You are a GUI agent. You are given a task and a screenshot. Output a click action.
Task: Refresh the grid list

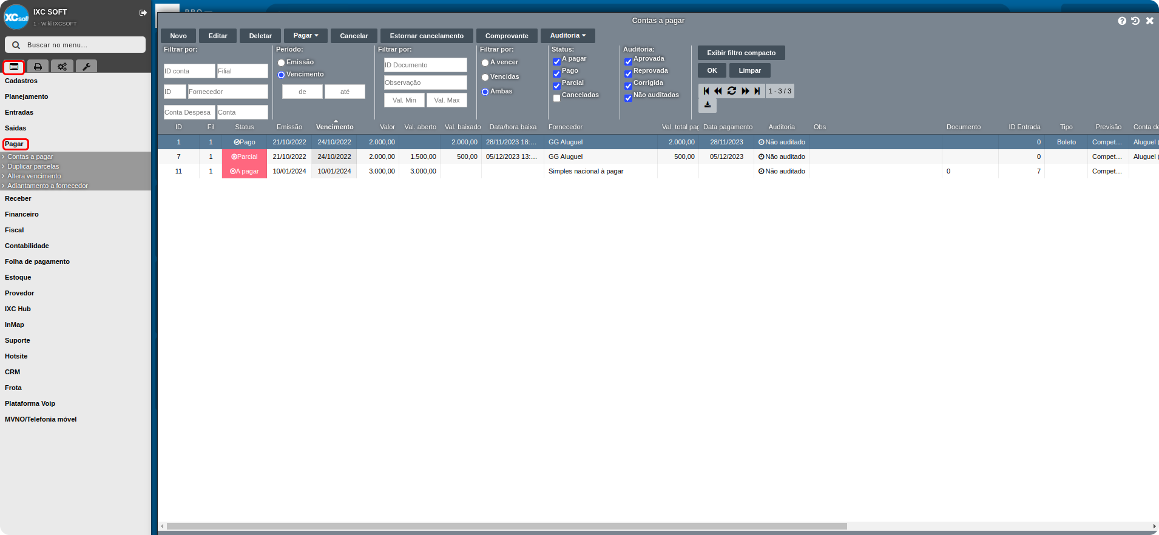click(x=732, y=91)
